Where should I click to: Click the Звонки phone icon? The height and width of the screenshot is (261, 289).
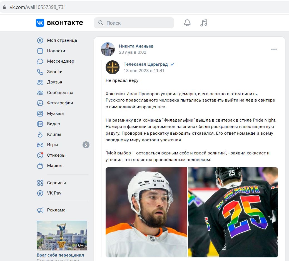pos(40,72)
